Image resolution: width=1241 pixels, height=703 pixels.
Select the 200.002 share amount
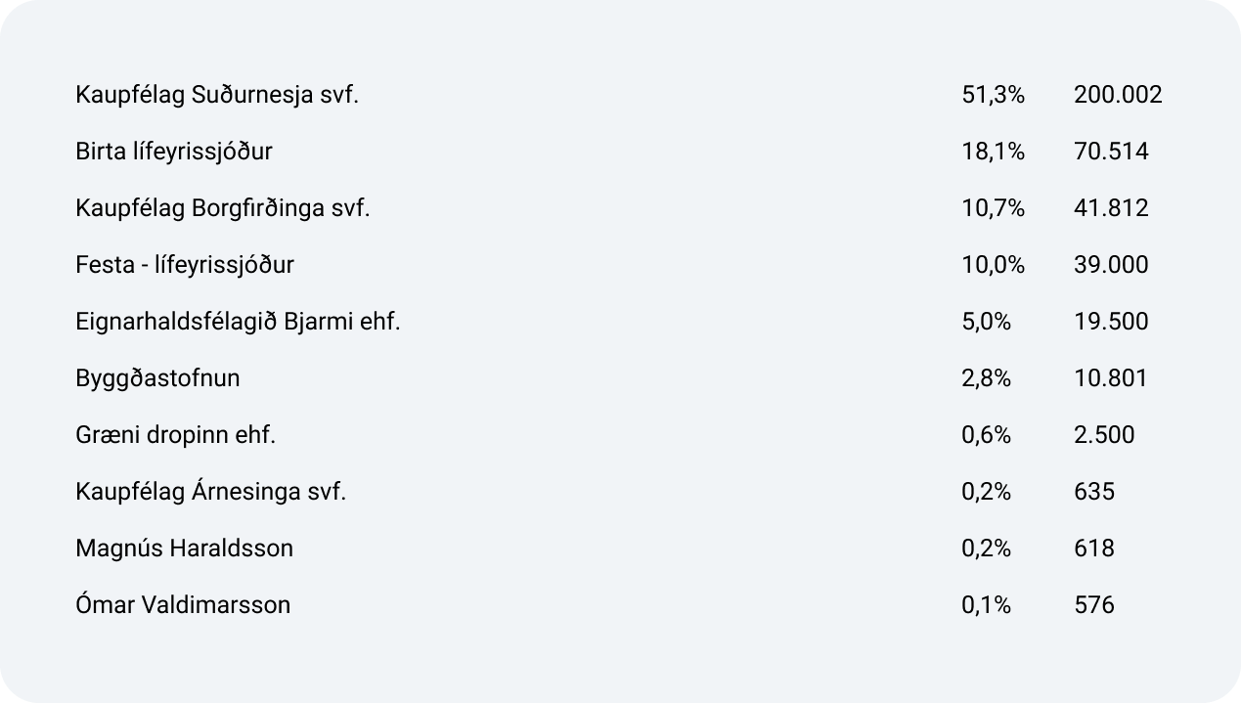(x=1118, y=95)
